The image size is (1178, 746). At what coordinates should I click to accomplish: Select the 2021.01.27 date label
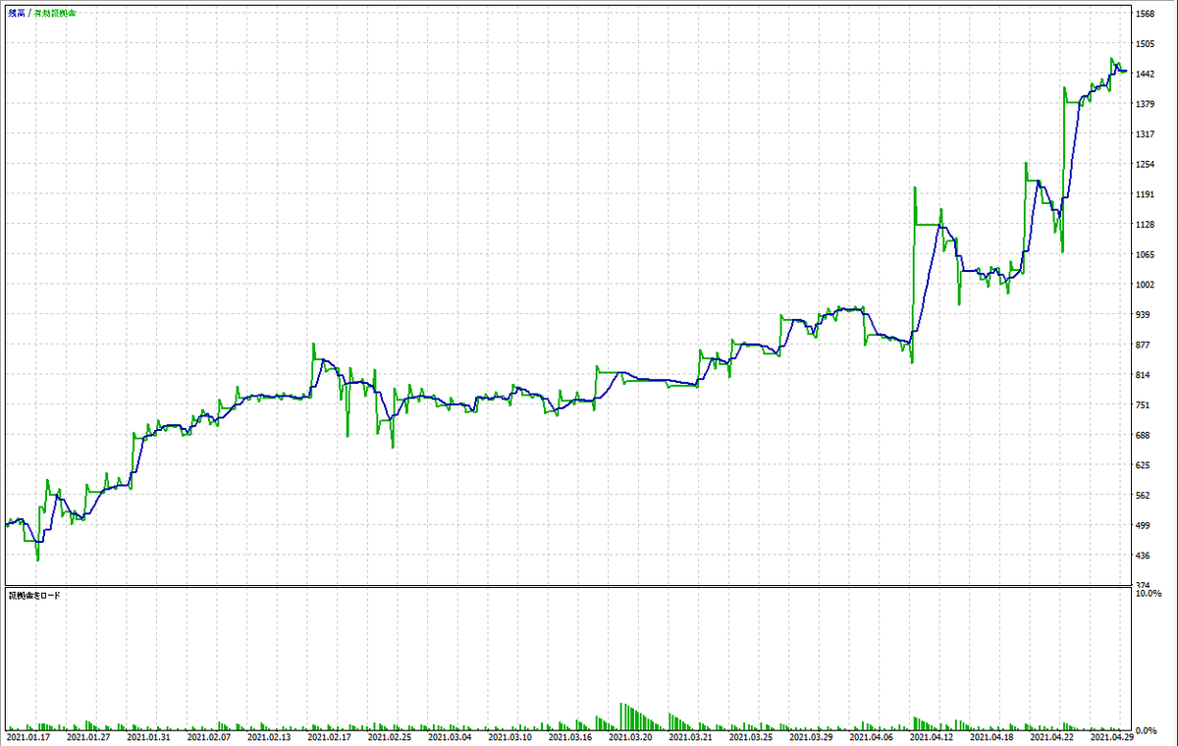click(x=88, y=736)
